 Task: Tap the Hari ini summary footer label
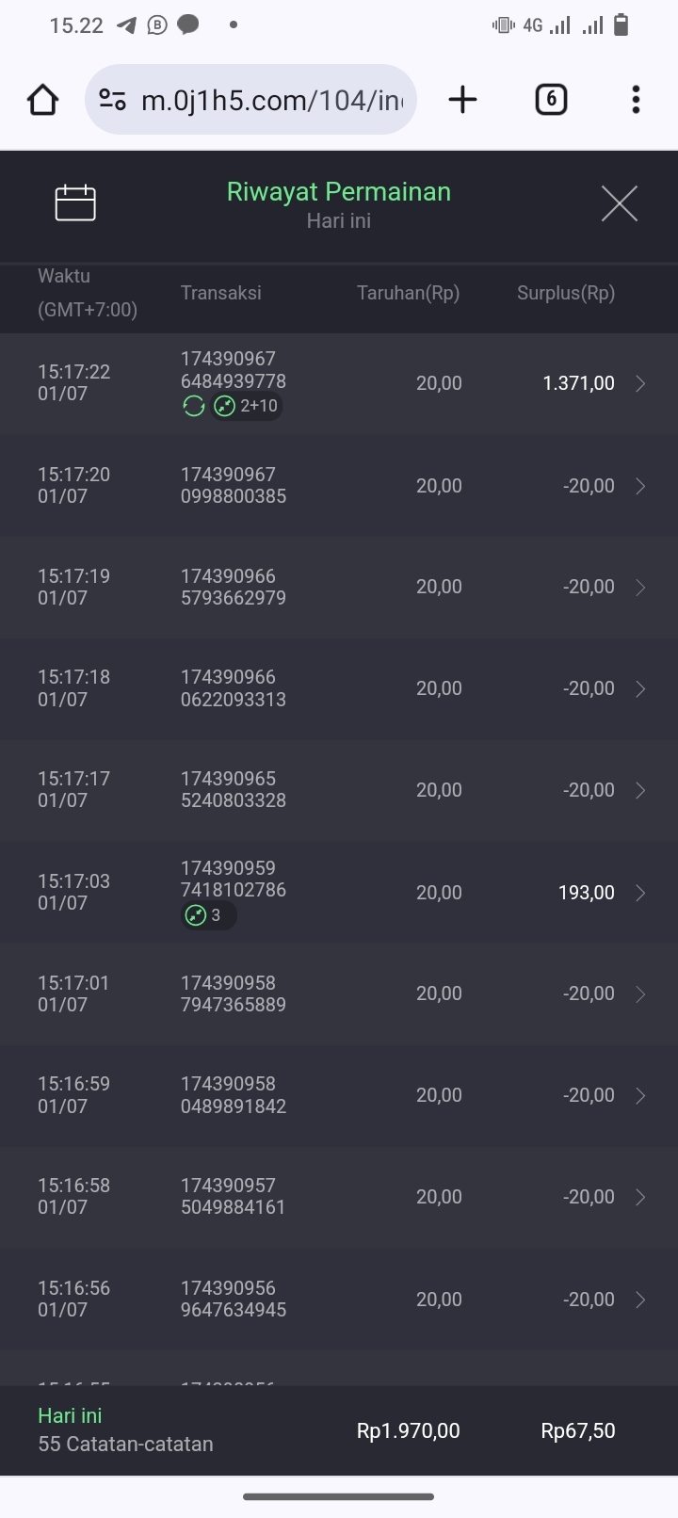click(x=70, y=1415)
